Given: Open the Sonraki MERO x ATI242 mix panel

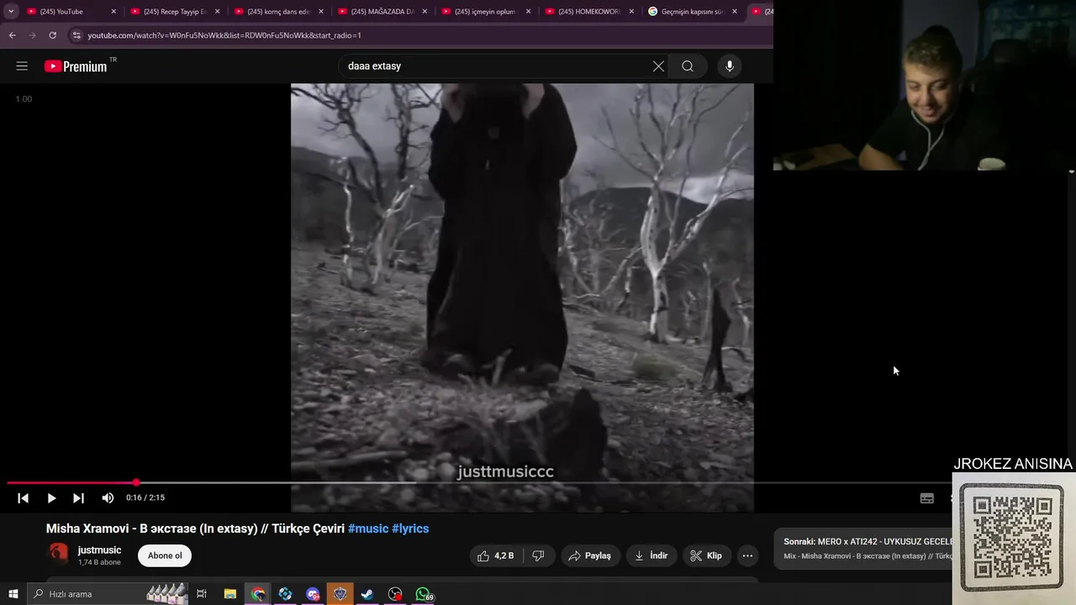Looking at the screenshot, I should (x=863, y=549).
